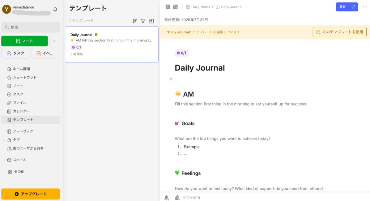Click the このテンプレートを使用 button
Image resolution: width=370 pixels, height=201 pixels.
click(339, 32)
